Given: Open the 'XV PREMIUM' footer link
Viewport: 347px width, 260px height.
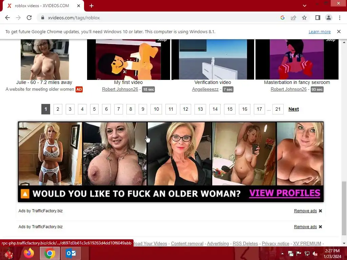Looking at the screenshot, I should (307, 244).
